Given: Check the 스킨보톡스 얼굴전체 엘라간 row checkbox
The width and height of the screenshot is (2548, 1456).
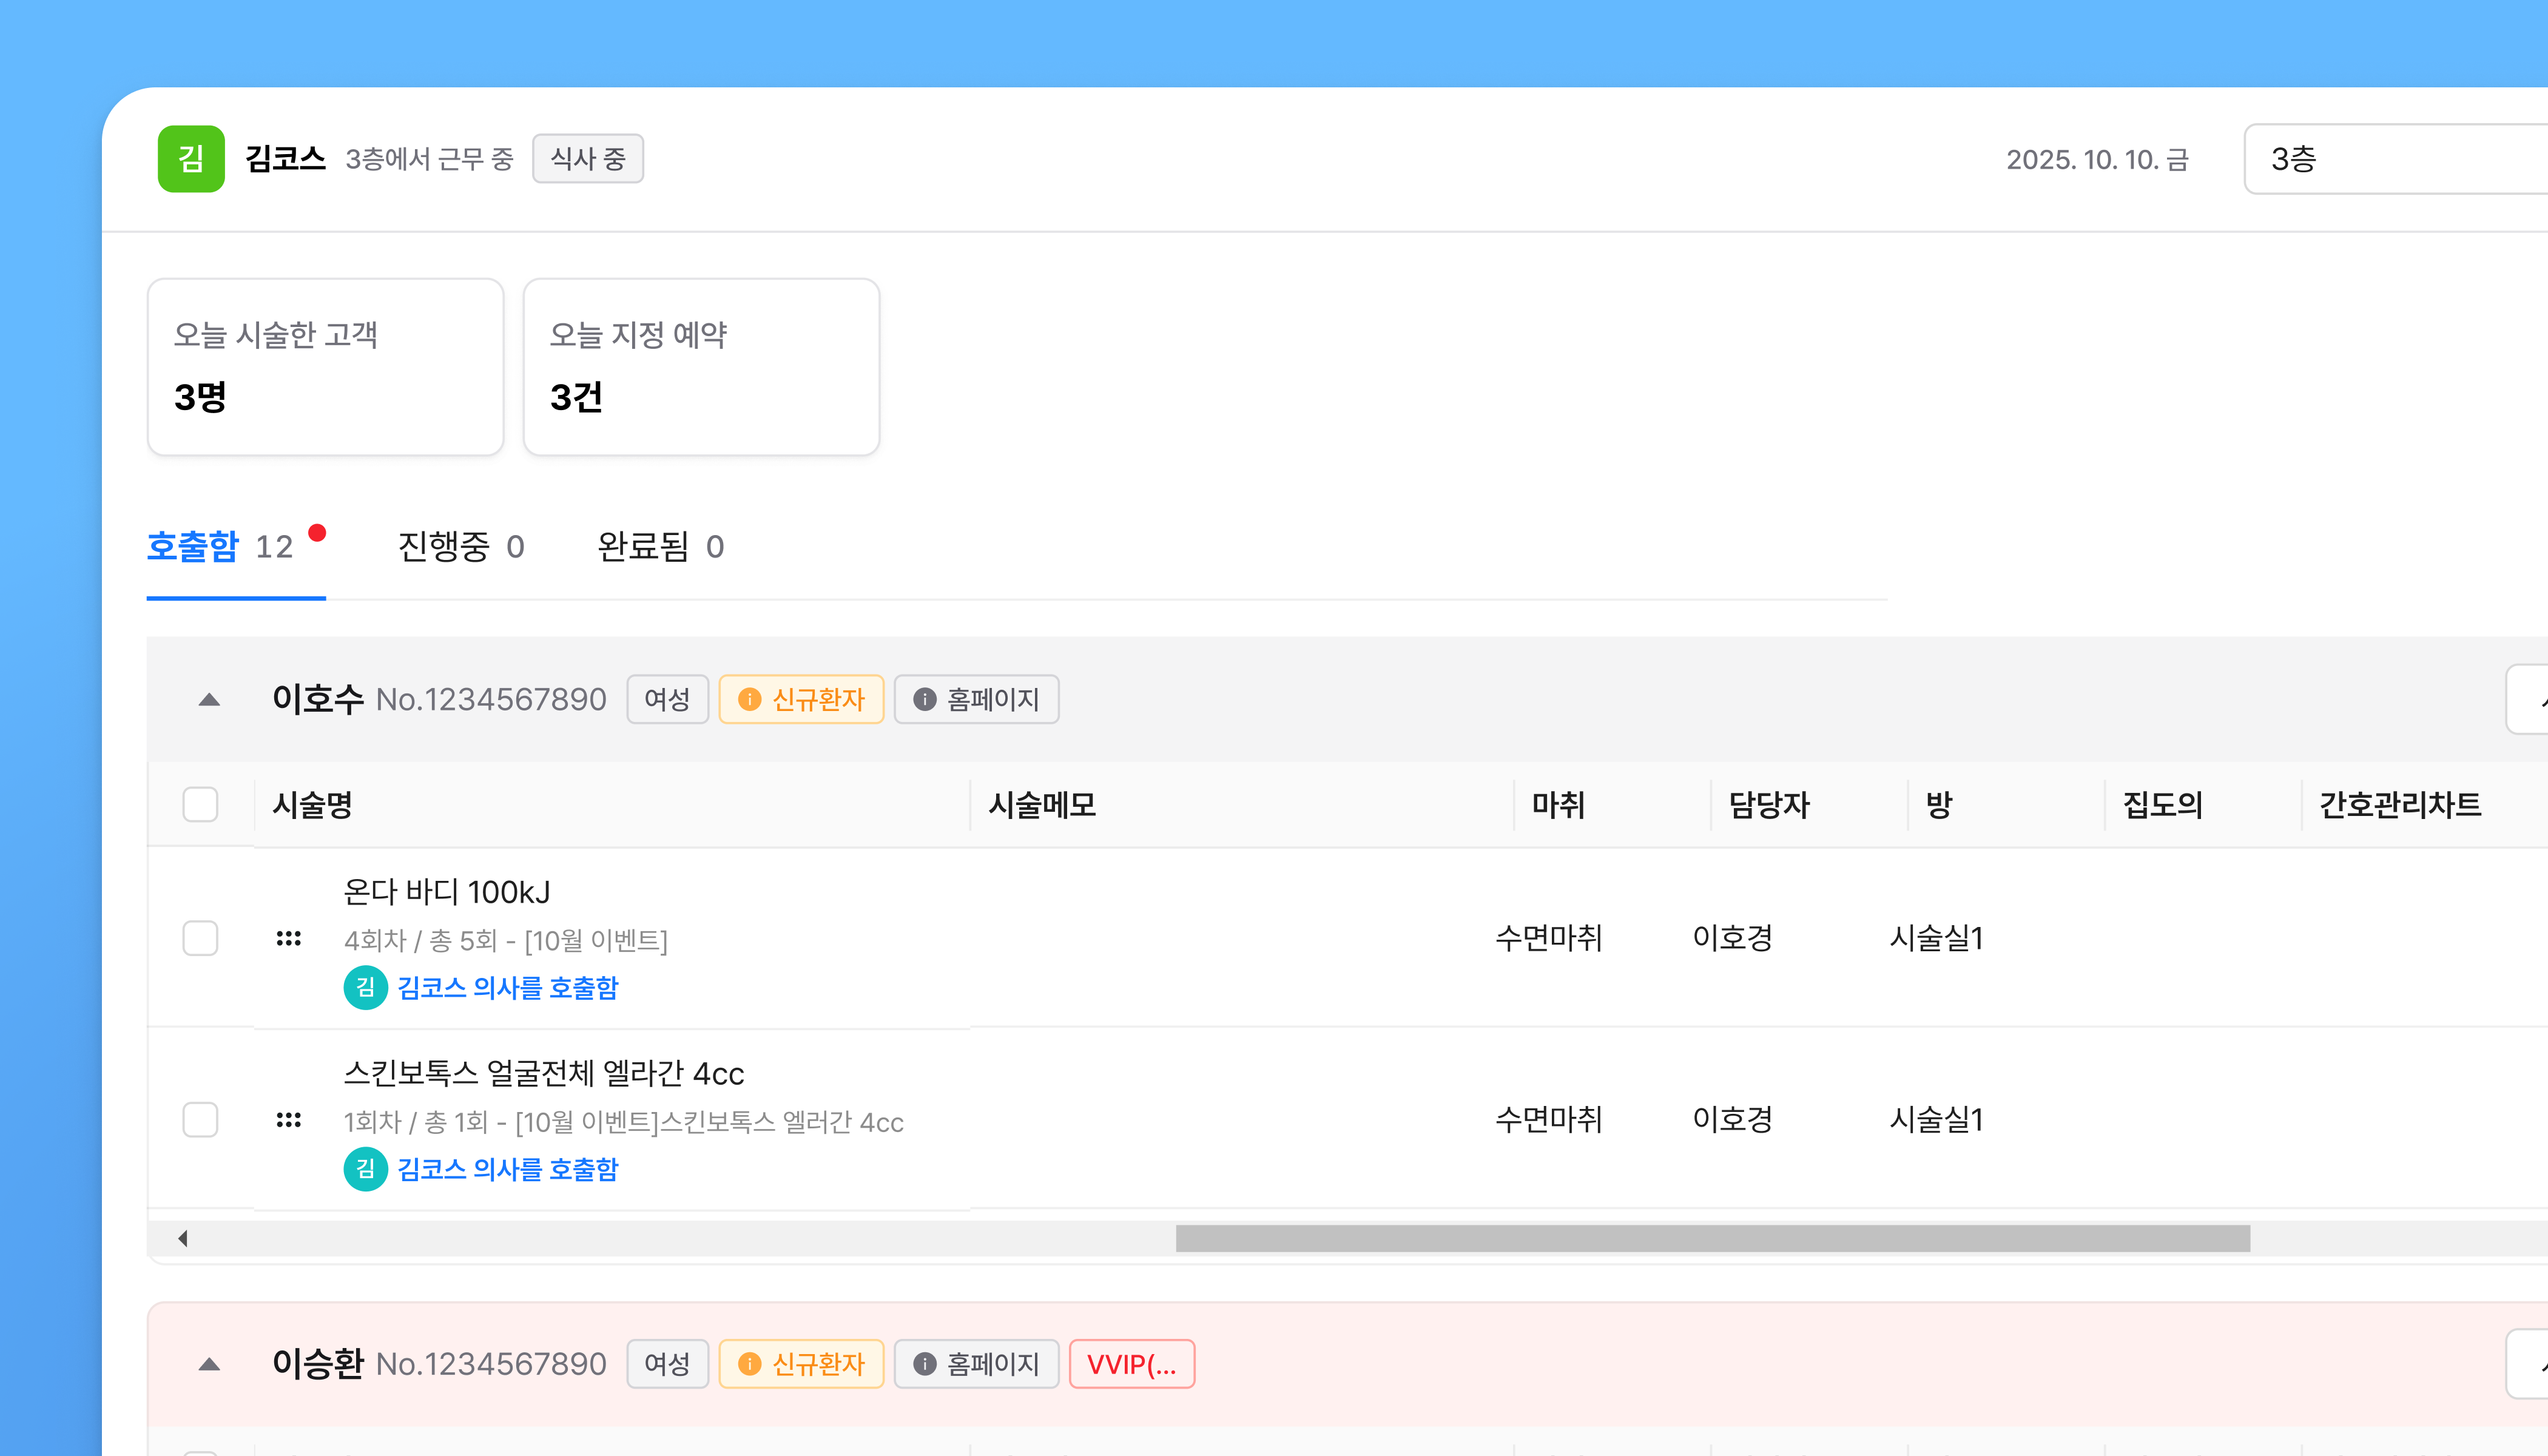Looking at the screenshot, I should [x=200, y=1119].
